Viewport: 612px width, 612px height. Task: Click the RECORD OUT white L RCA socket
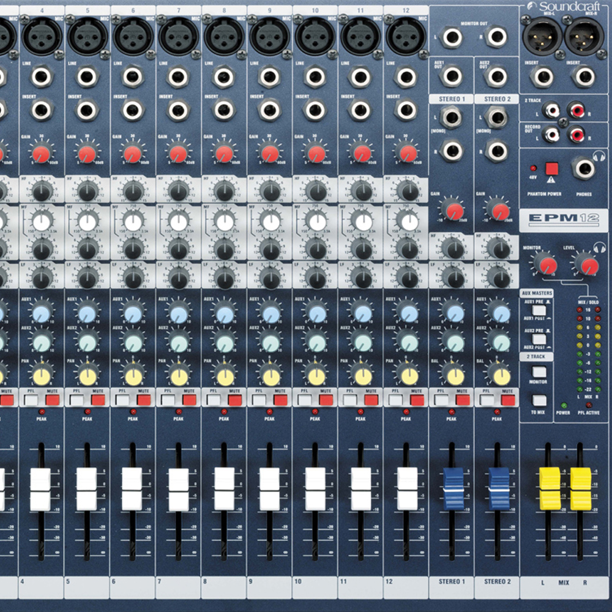tap(551, 134)
